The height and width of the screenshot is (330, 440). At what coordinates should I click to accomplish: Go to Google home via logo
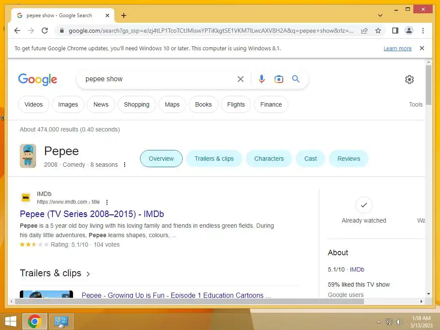[x=38, y=79]
